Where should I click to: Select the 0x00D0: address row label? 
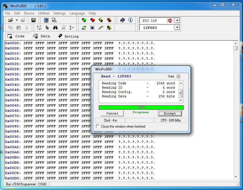[x=13, y=178]
